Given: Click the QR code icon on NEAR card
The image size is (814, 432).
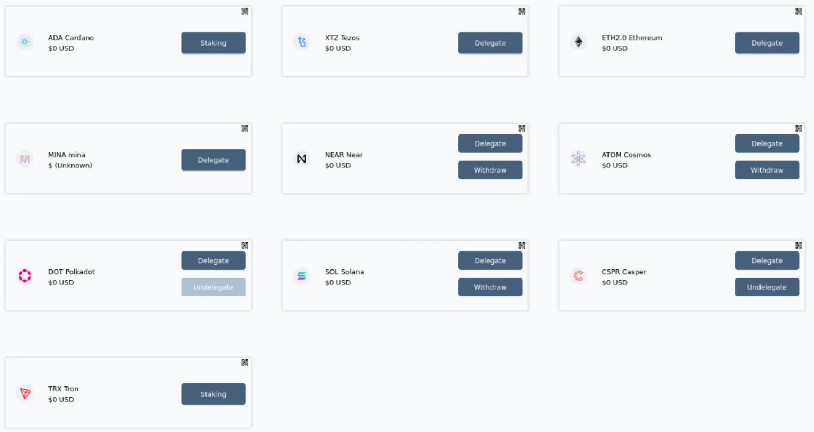Looking at the screenshot, I should click(x=522, y=128).
